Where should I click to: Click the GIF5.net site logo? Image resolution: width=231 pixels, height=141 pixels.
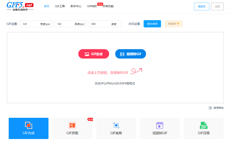tap(20, 6)
